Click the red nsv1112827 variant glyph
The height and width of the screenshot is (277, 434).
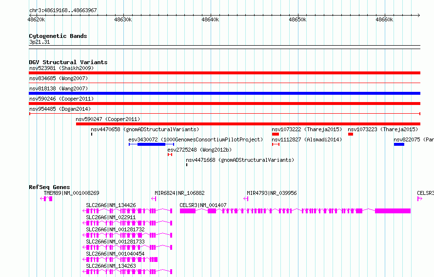click(276, 144)
